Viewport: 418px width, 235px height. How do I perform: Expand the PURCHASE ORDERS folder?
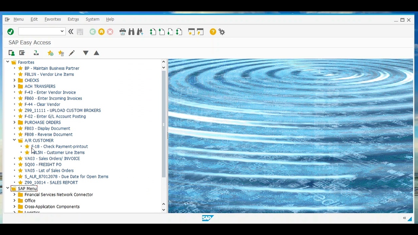[x=14, y=122]
